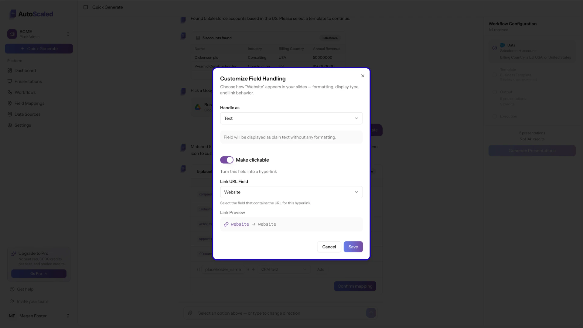Click the paperclip attachment icon in the chat bar

[x=191, y=313]
